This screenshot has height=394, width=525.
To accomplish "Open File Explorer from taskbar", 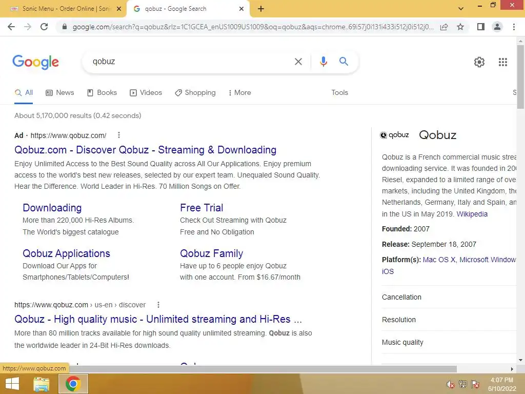I will click(x=42, y=384).
